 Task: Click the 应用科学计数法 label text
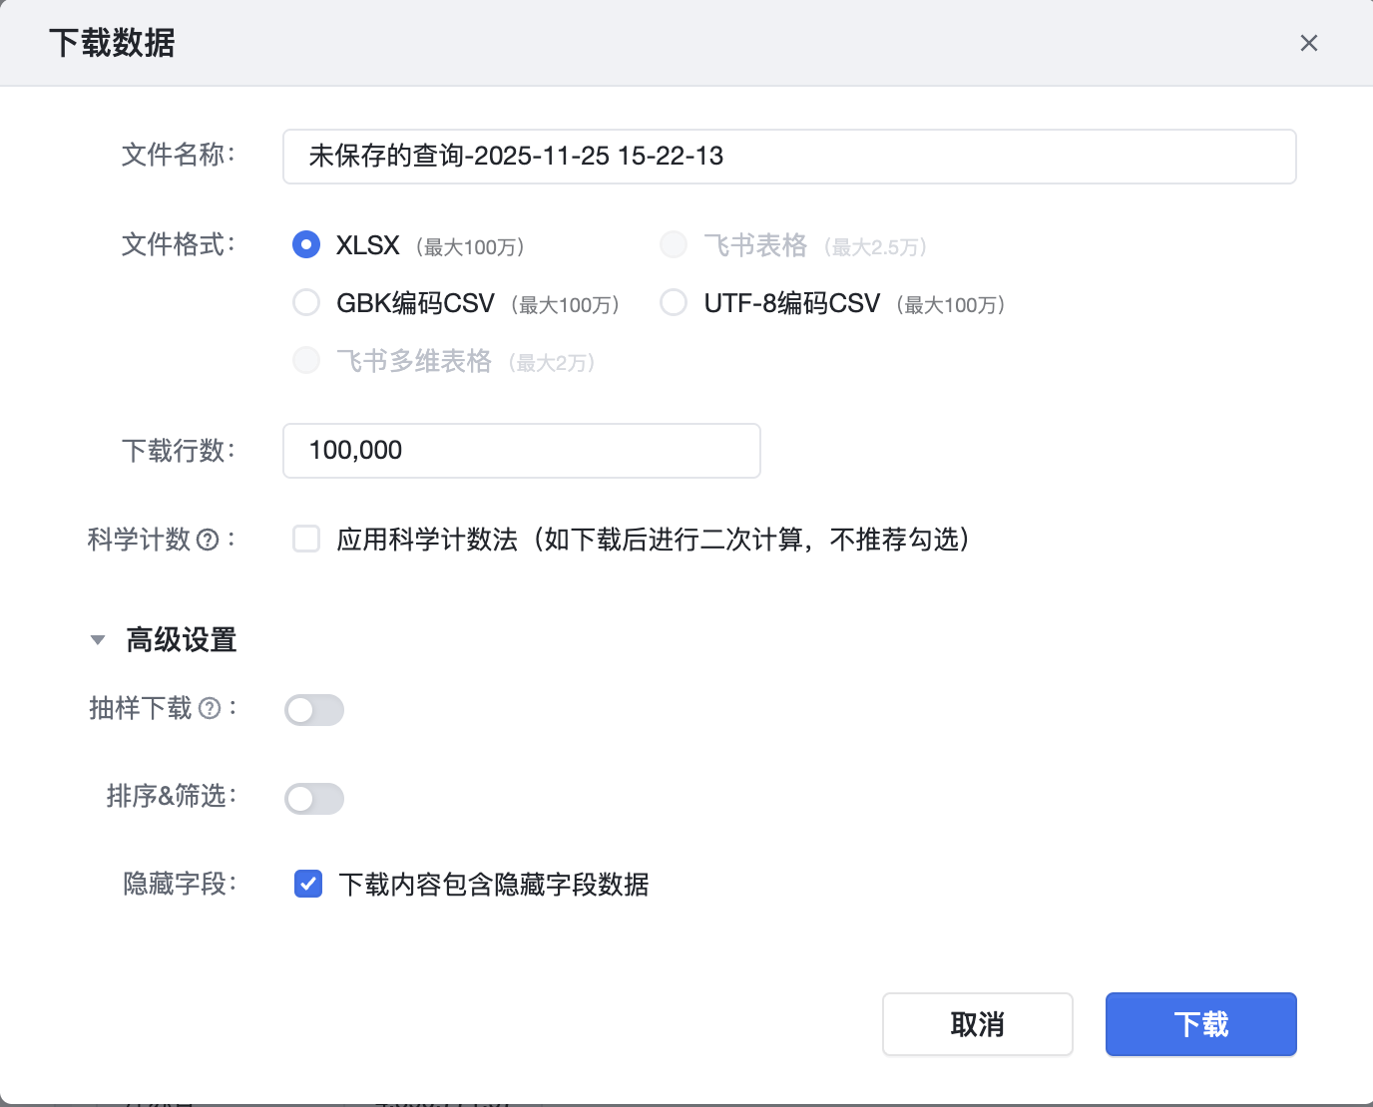coord(653,540)
